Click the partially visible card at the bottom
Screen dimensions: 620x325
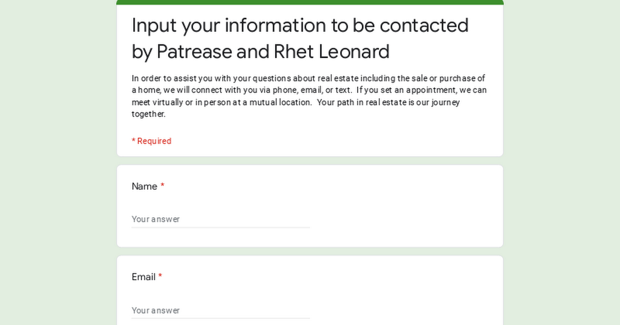pyautogui.click(x=310, y=323)
